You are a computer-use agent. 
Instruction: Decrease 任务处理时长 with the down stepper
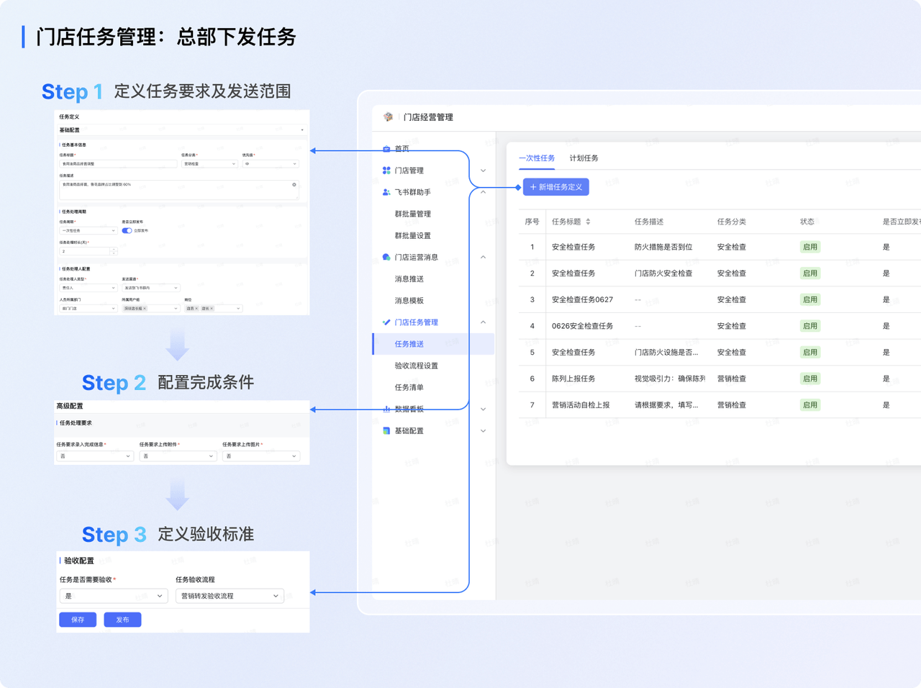coord(114,253)
